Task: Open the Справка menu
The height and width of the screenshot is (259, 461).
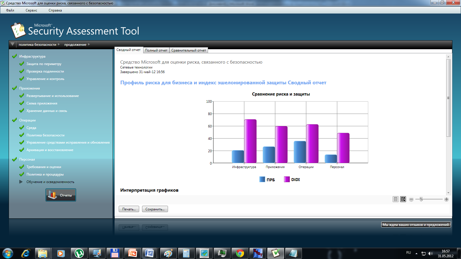Action: [x=55, y=10]
